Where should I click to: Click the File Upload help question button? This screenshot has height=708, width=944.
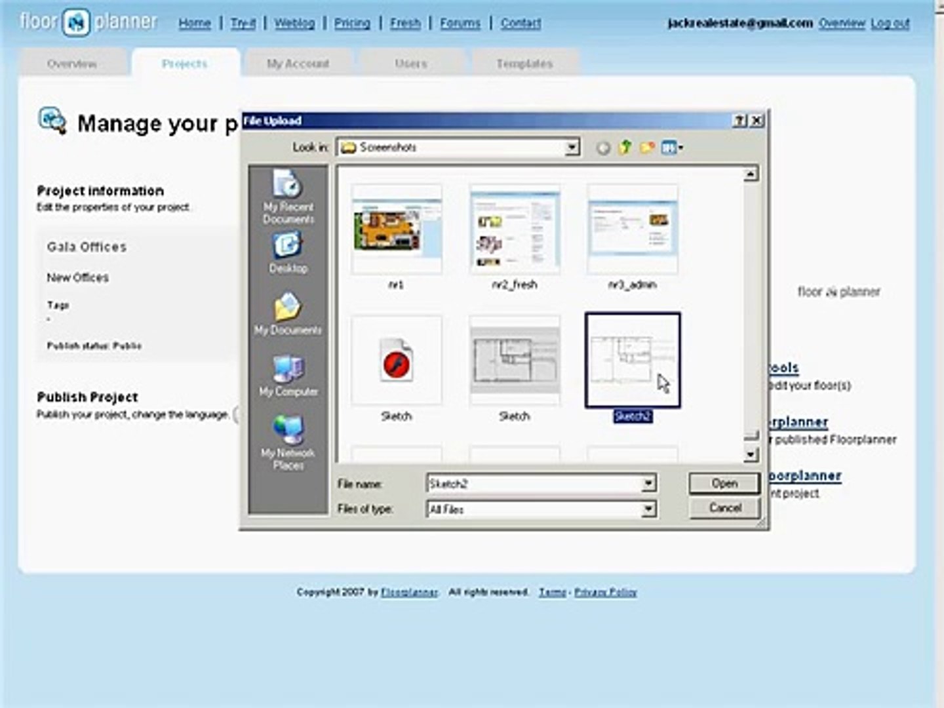739,121
